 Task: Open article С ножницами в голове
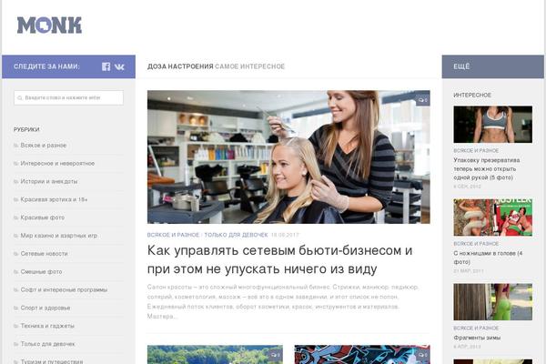[488, 258]
